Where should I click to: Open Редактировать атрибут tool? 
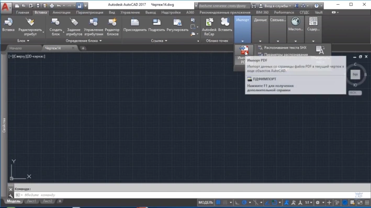point(30,27)
